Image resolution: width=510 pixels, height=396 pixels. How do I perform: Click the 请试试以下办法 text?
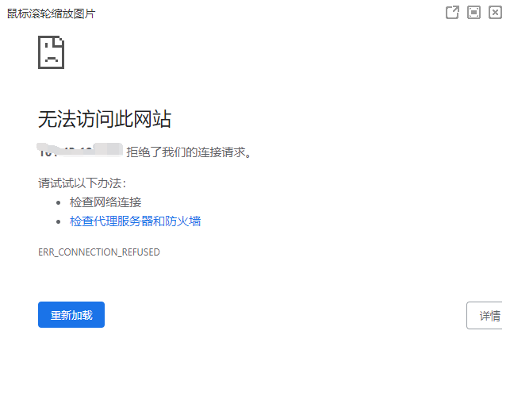(x=82, y=183)
